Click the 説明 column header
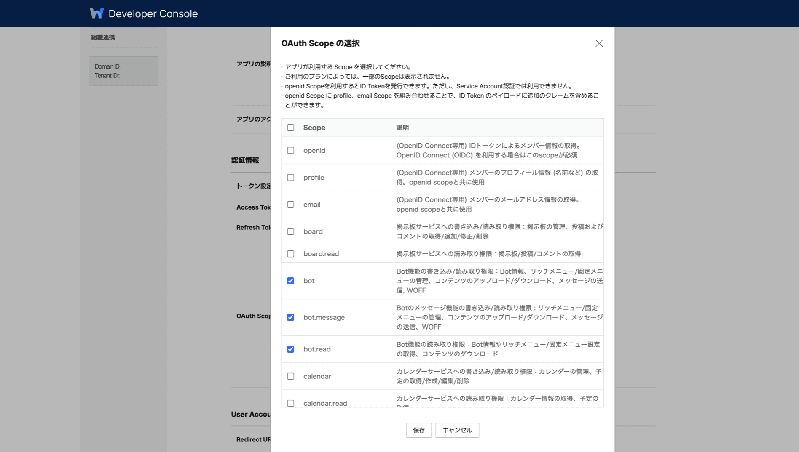Screen dimensions: 799x452 402,128
